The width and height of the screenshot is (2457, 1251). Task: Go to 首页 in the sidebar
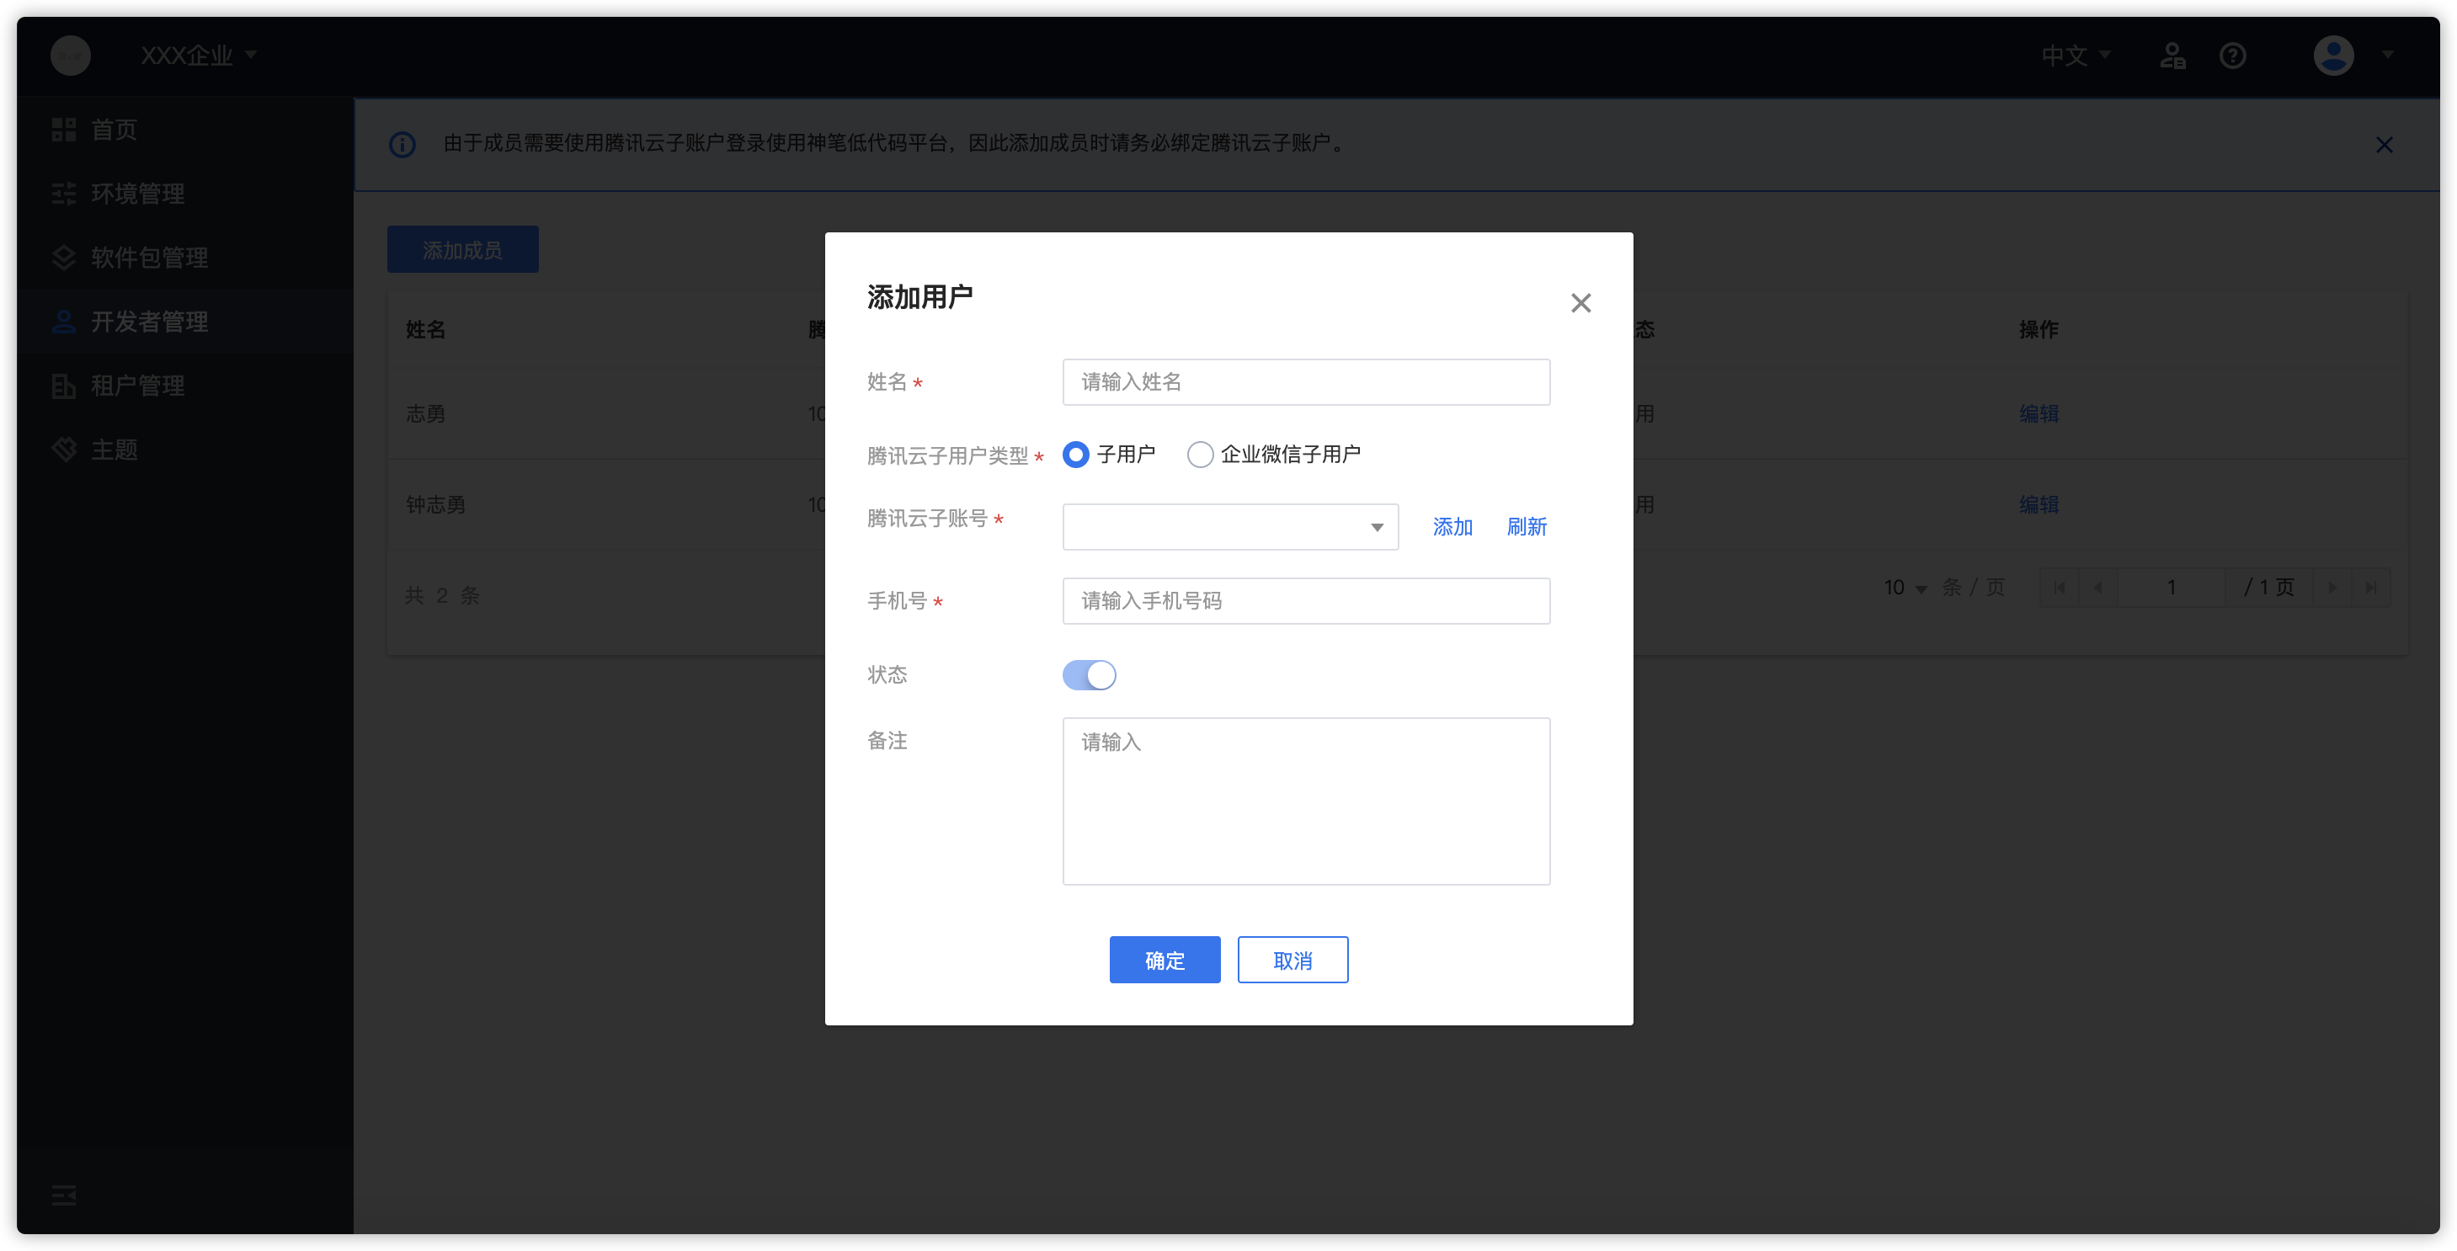(185, 130)
